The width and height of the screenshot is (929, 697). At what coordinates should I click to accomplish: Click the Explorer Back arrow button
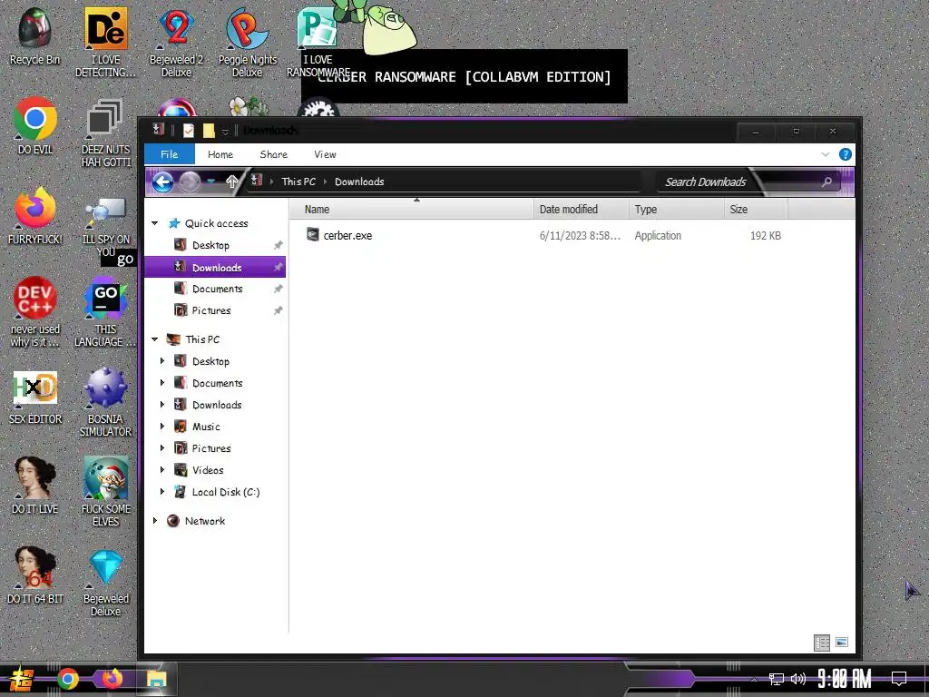pos(162,182)
